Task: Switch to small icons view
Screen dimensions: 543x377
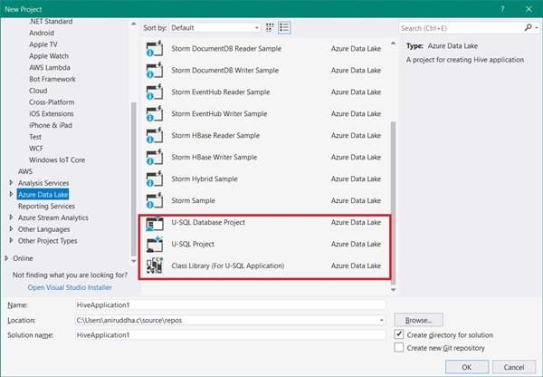Action: pos(270,28)
